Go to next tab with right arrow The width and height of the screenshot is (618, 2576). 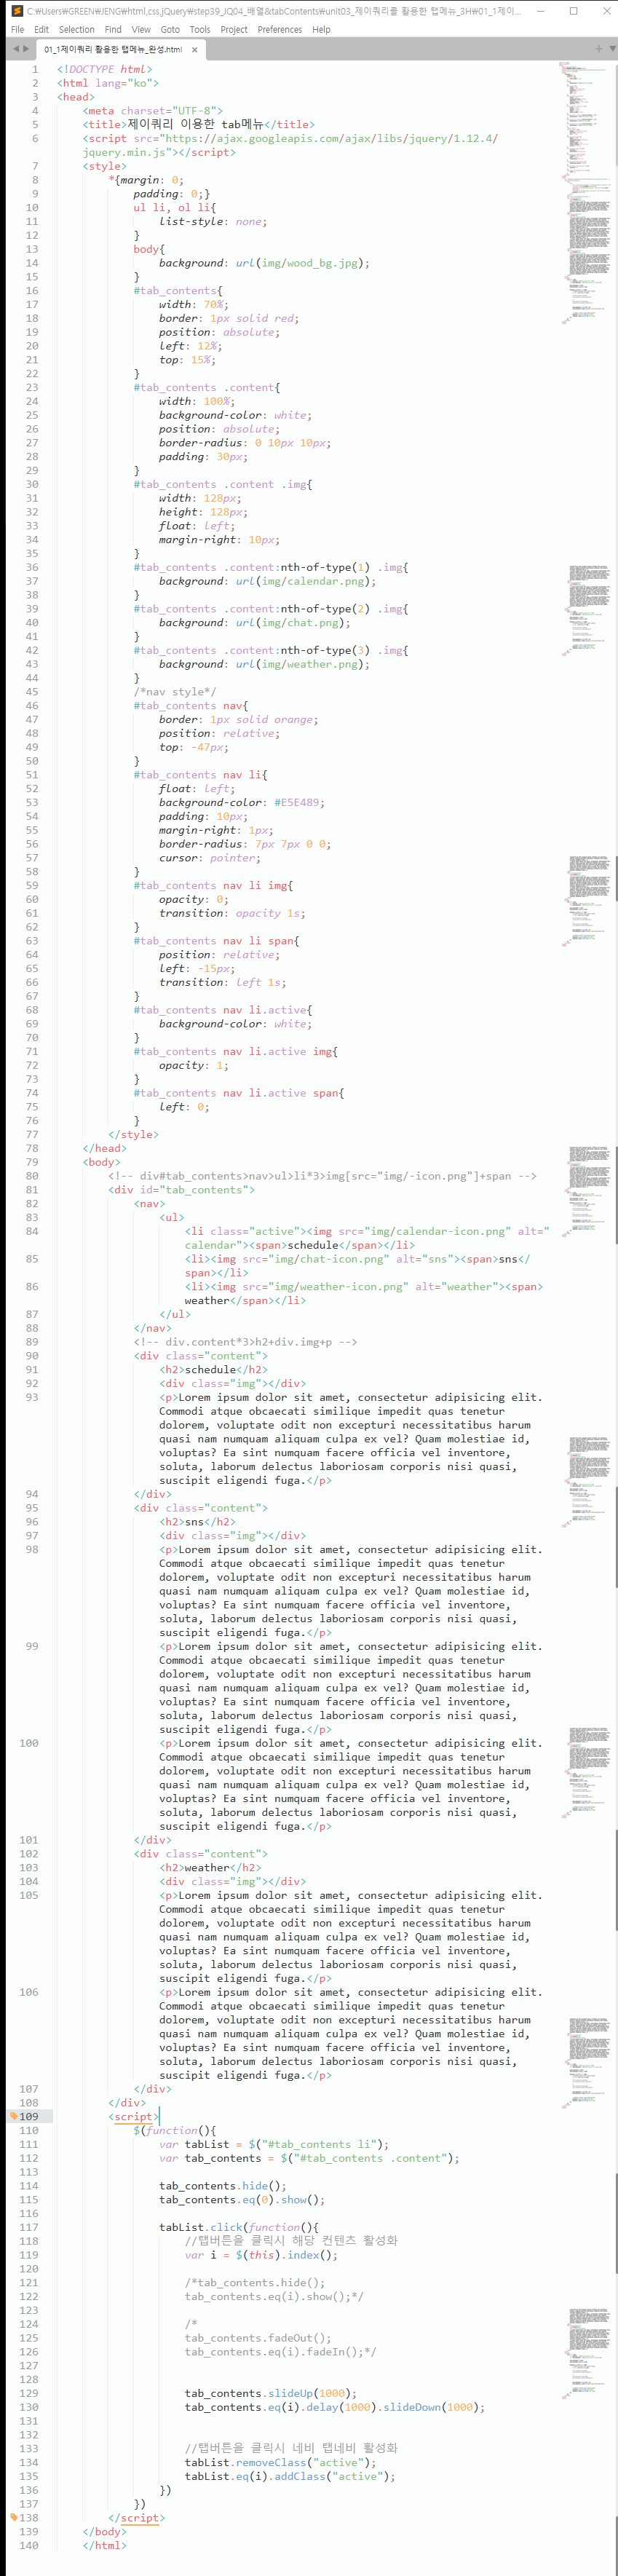pyautogui.click(x=27, y=49)
